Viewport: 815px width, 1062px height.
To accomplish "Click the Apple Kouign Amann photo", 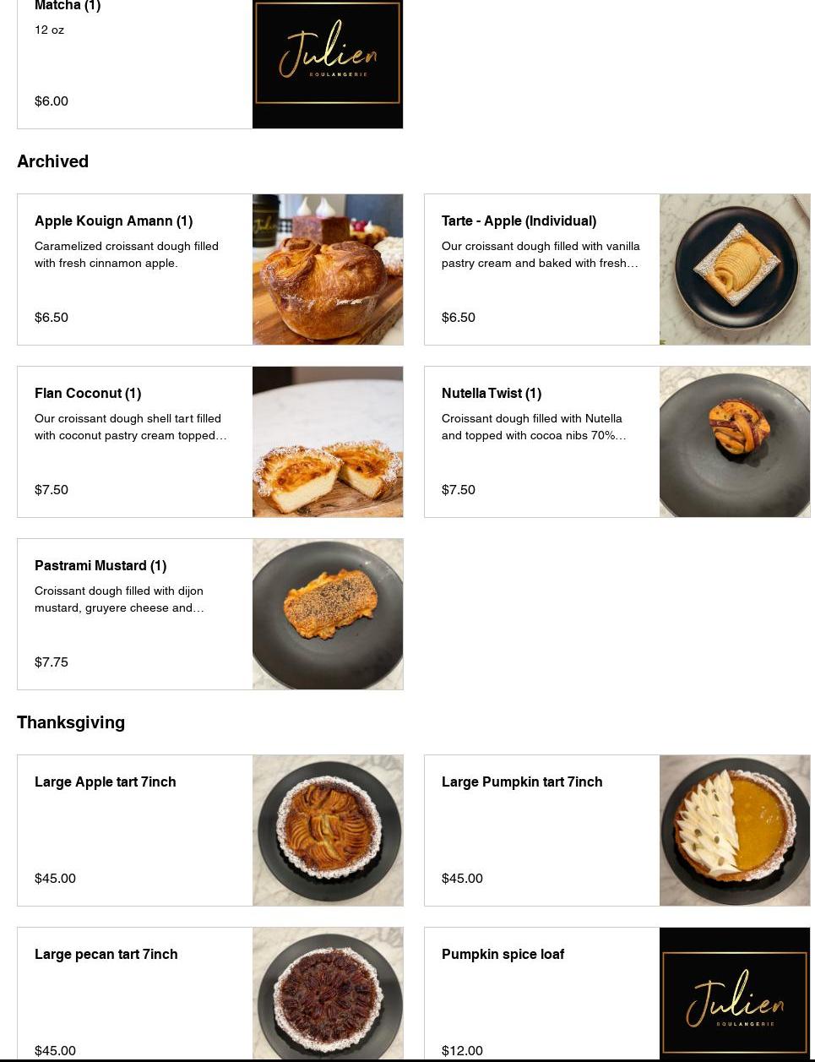I will click(328, 270).
